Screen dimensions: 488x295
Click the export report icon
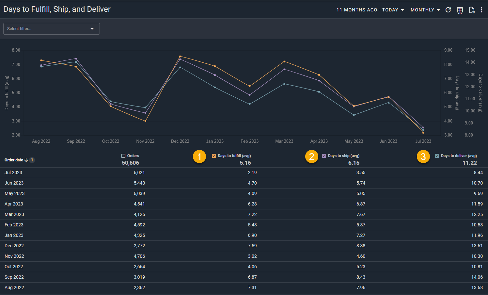click(472, 10)
